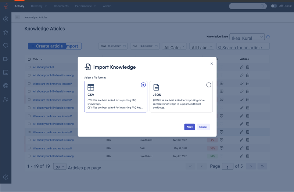Screen dimensions: 294x192
Task: Click the Next button in dialog
Action: (190, 127)
